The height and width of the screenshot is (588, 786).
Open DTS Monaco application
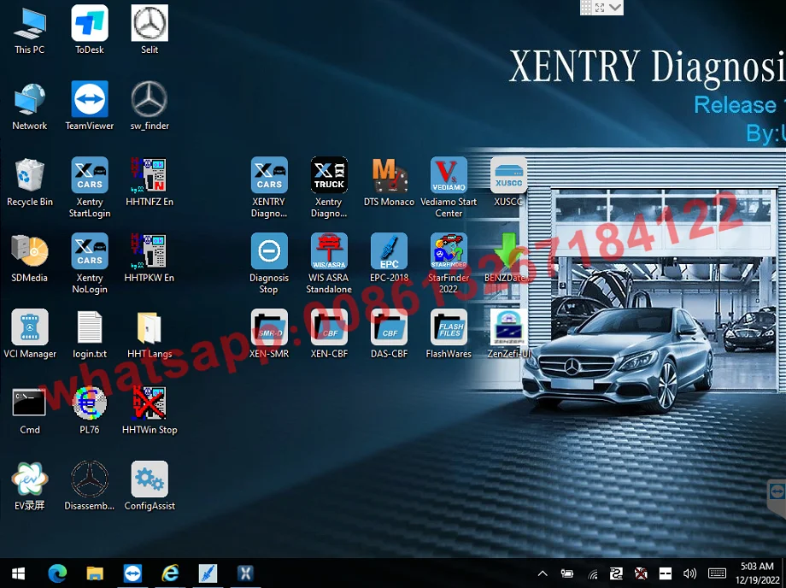pyautogui.click(x=389, y=176)
